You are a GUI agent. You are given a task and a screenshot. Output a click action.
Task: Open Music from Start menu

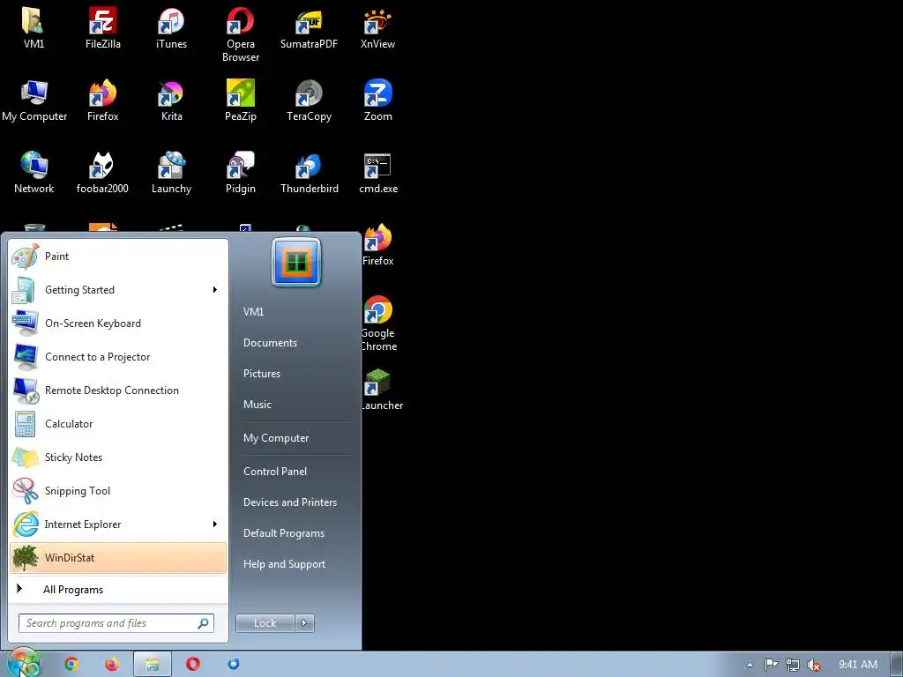[257, 404]
